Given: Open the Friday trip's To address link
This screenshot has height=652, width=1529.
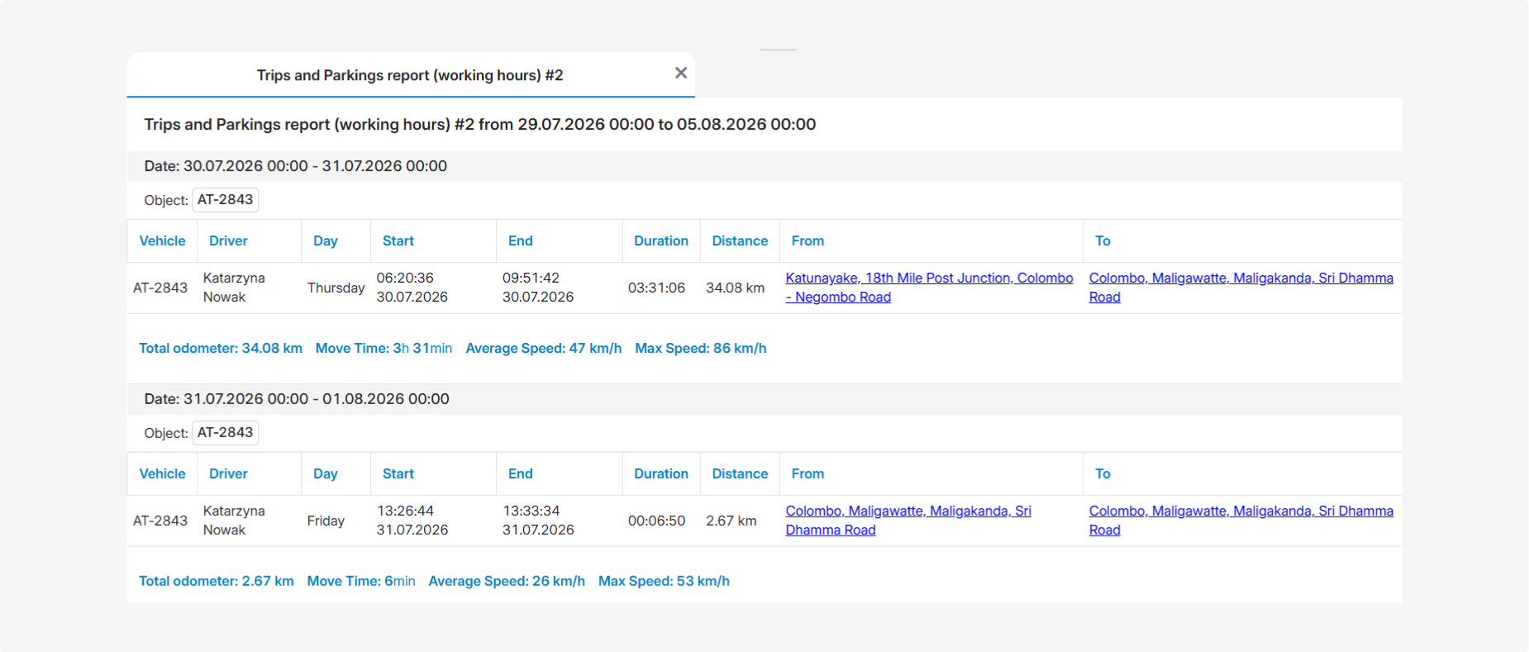Looking at the screenshot, I should (x=1241, y=521).
